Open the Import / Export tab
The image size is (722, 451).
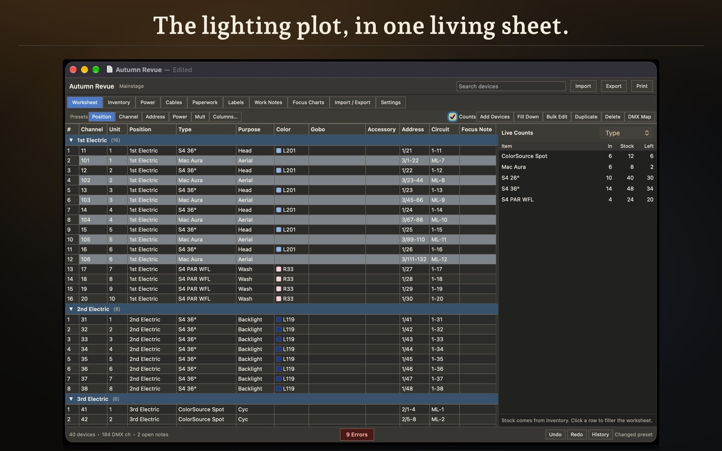tap(352, 102)
